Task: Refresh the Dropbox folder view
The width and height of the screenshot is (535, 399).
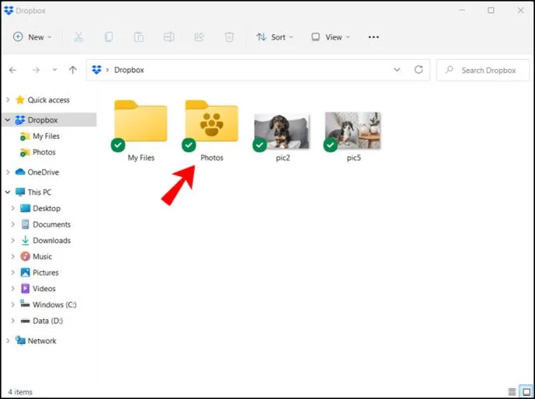Action: coord(419,70)
